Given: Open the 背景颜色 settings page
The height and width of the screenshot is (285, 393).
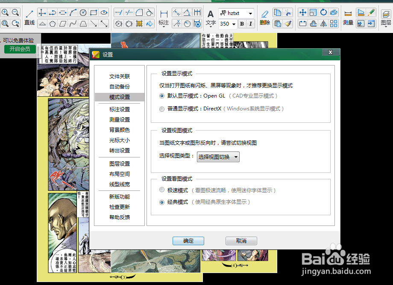Looking at the screenshot, I should pos(120,130).
